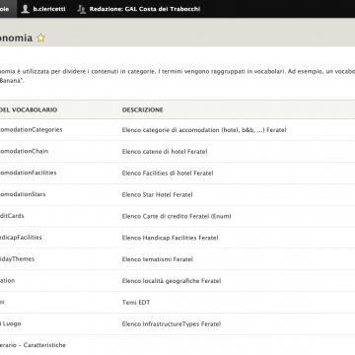The width and height of the screenshot is (355, 355).
Task: Open Redazione: GAL Costa dei Trabocchi link
Action: [x=145, y=9]
